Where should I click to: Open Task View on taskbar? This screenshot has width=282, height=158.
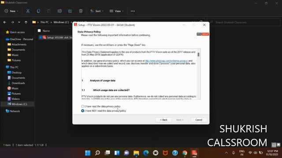pyautogui.click(x=107, y=153)
